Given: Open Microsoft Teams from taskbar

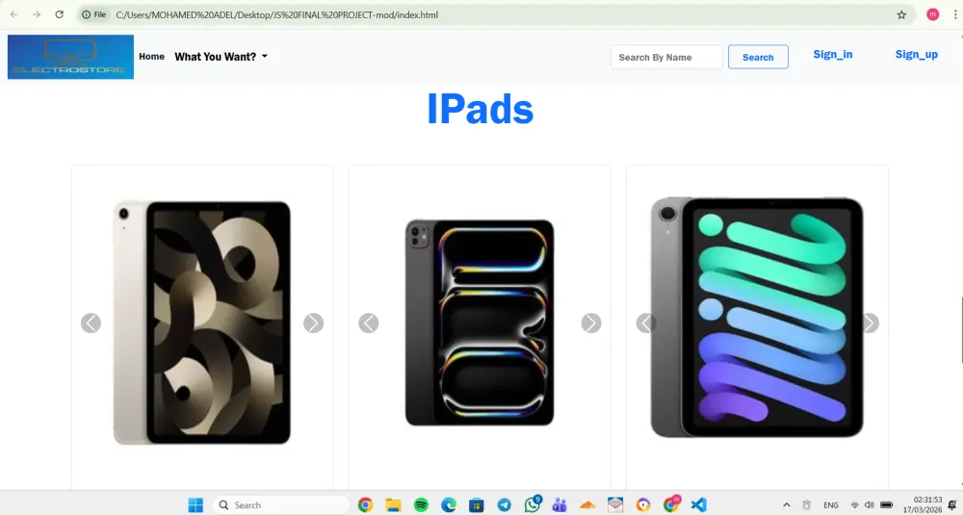Looking at the screenshot, I should click(560, 504).
